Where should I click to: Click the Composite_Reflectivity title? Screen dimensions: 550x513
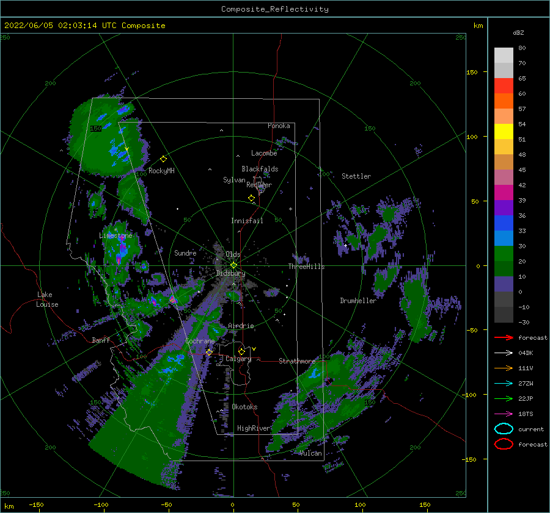pyautogui.click(x=275, y=9)
